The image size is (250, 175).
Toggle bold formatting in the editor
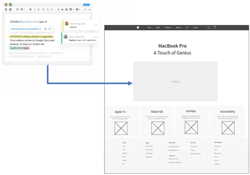point(30,9)
